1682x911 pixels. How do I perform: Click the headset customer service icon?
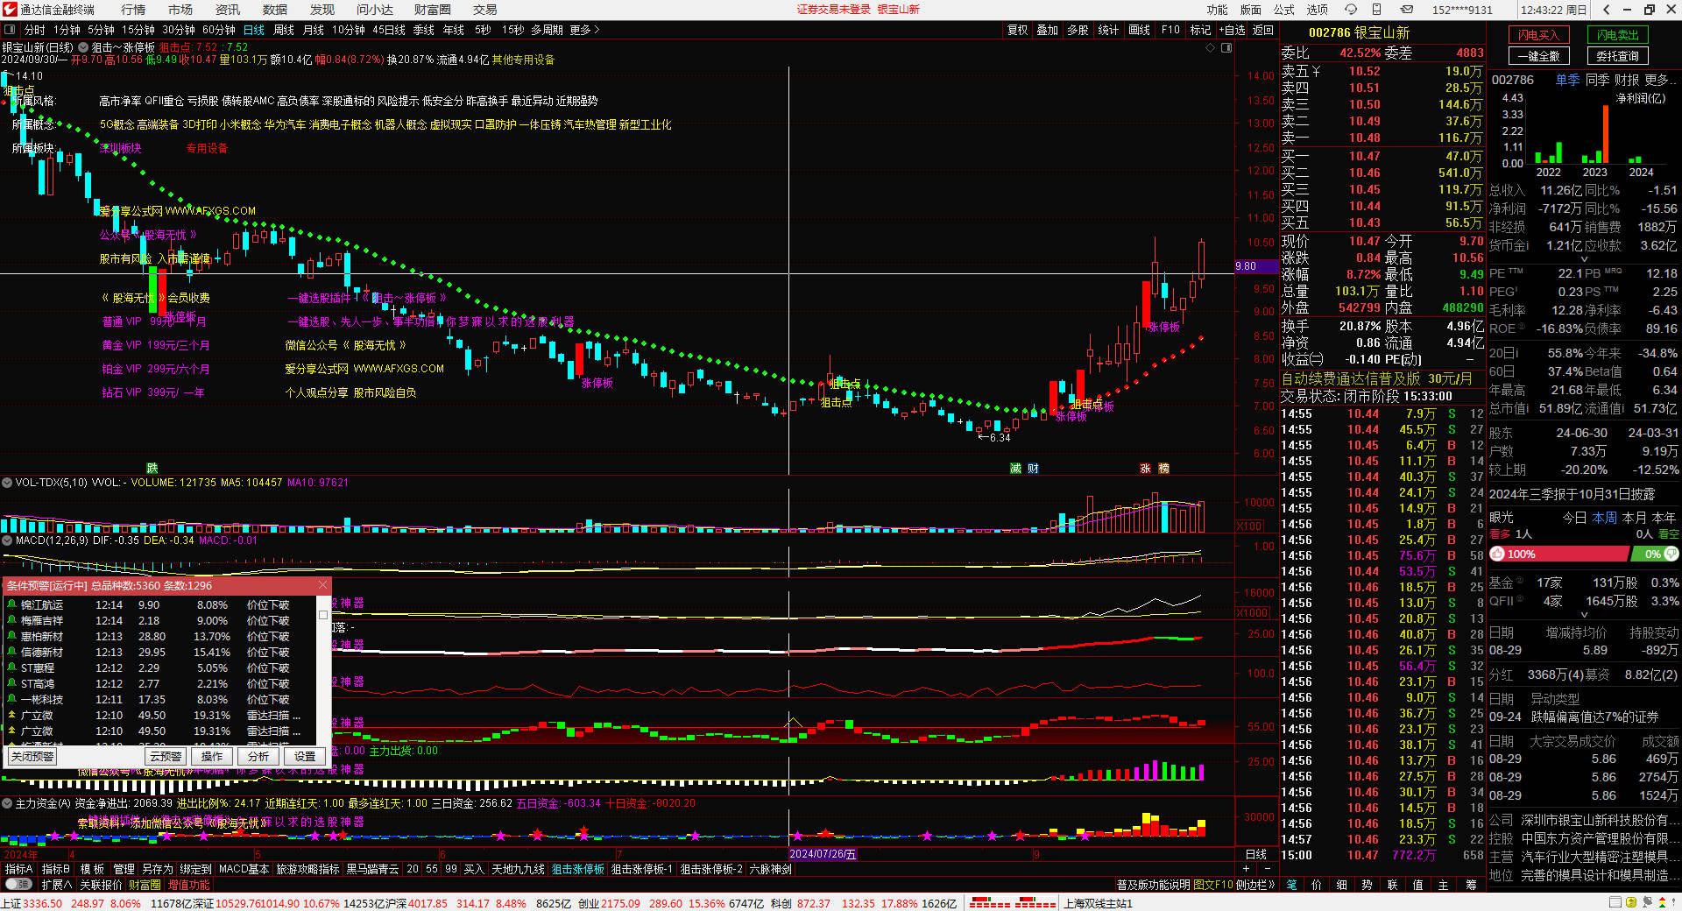[x=1350, y=10]
